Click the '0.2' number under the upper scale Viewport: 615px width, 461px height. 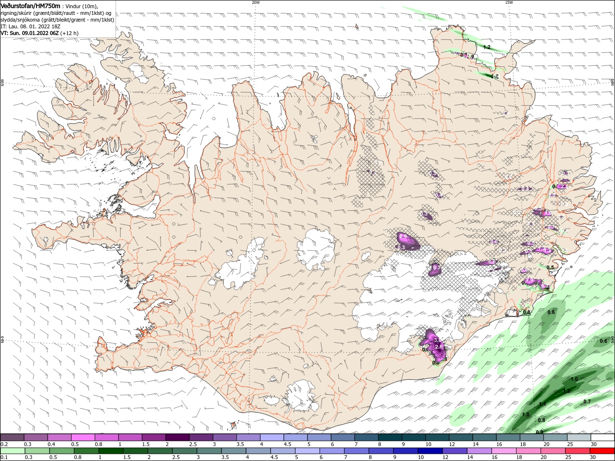tap(4, 444)
